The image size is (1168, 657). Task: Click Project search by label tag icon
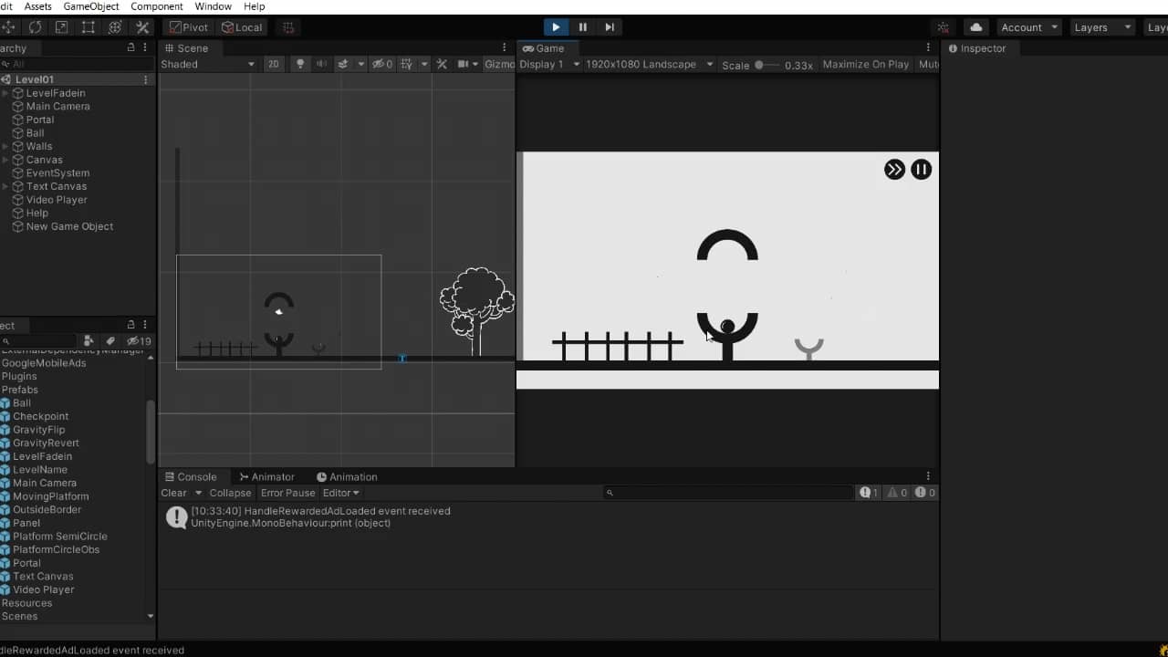pos(110,341)
